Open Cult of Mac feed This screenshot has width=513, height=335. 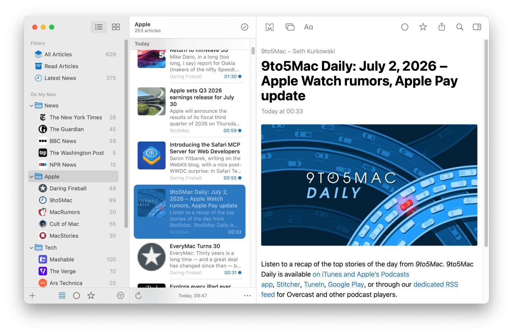click(73, 224)
